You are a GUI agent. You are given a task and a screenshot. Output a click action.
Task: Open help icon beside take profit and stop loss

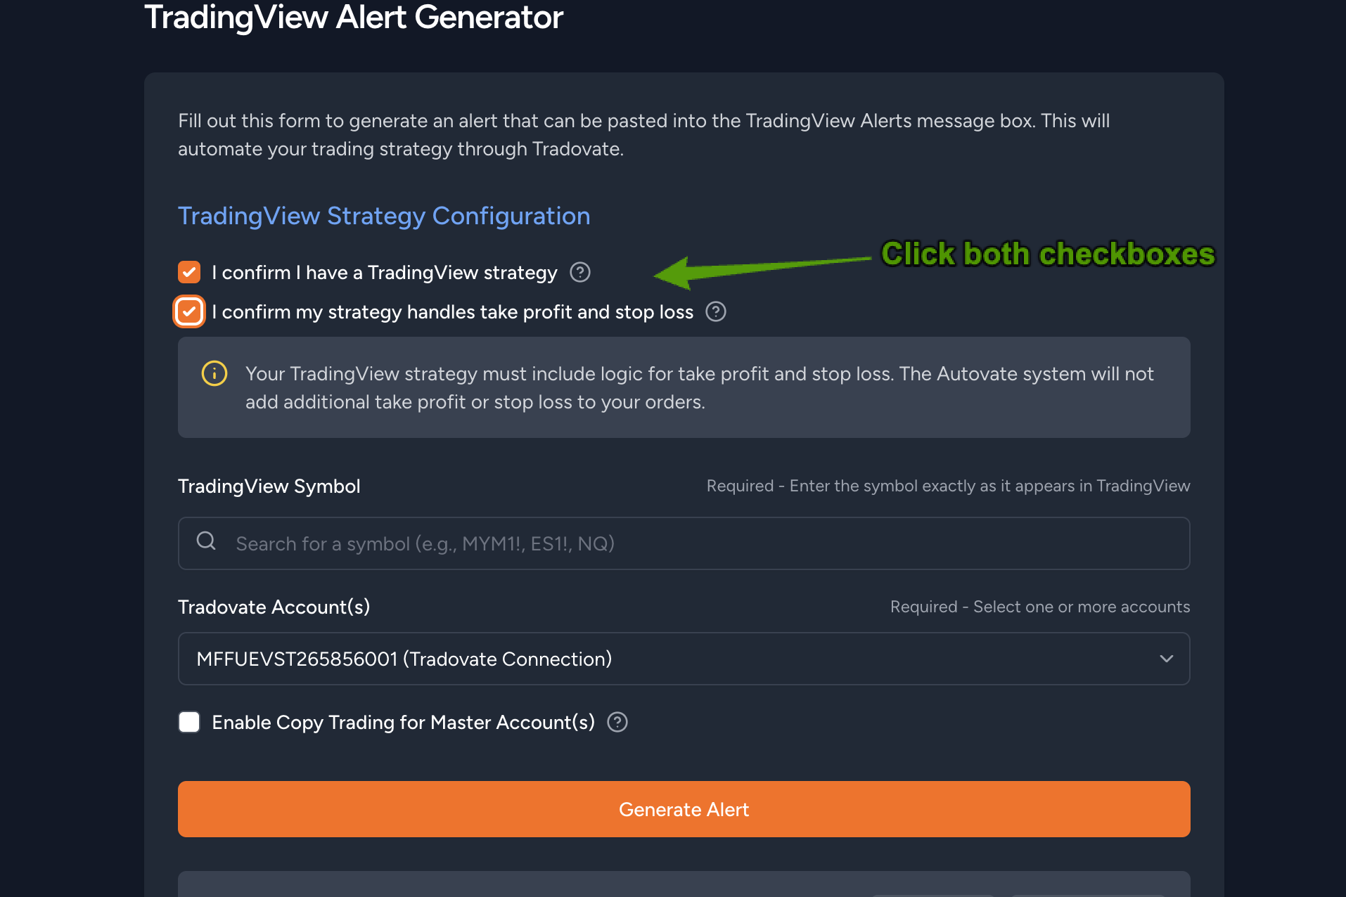716,311
